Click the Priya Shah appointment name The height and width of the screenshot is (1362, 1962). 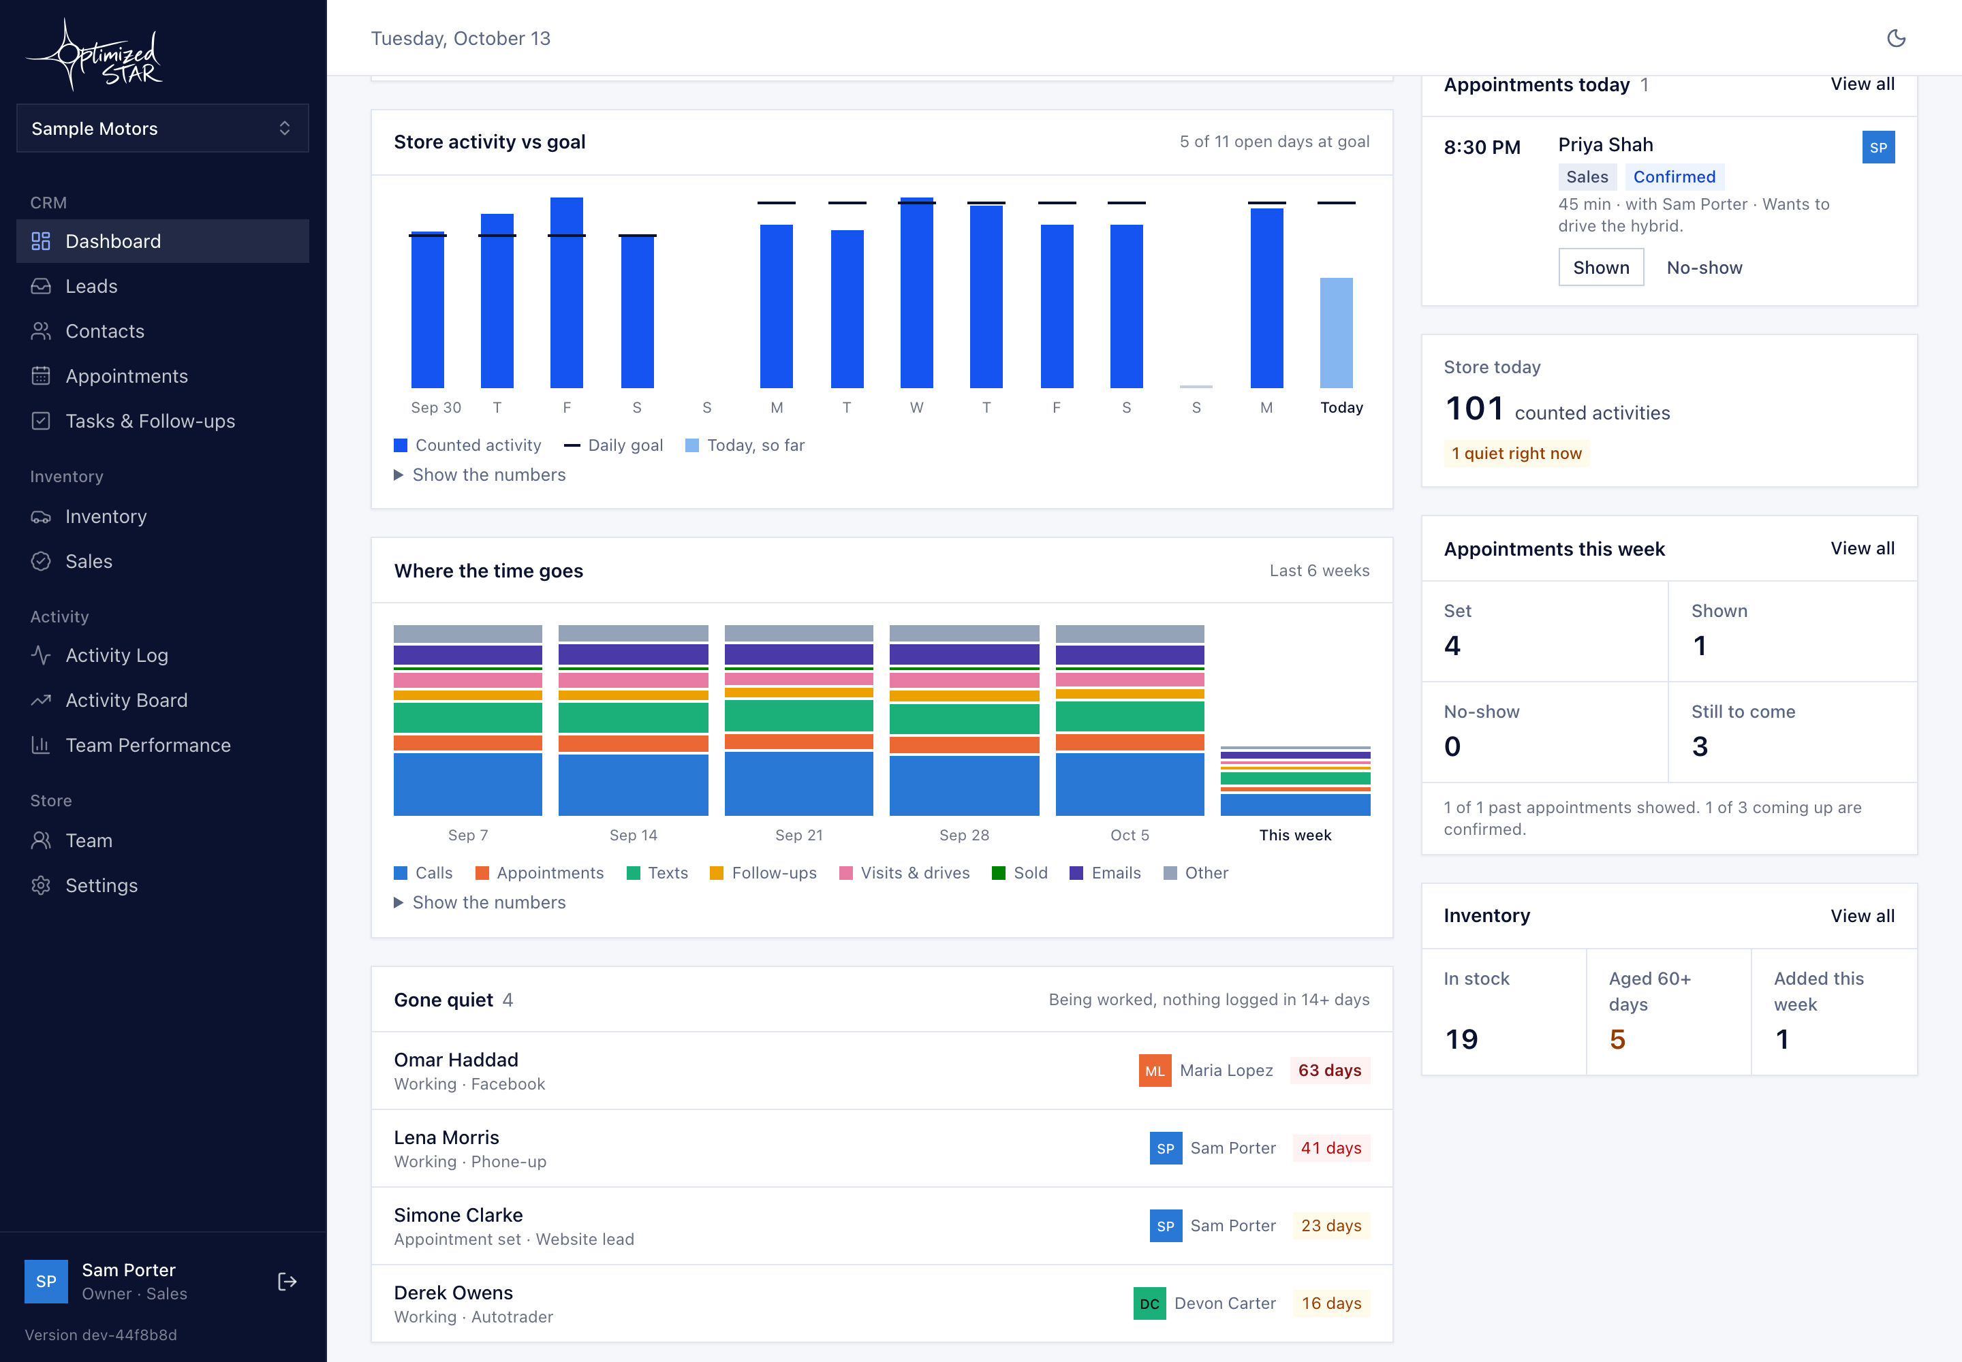click(x=1605, y=145)
